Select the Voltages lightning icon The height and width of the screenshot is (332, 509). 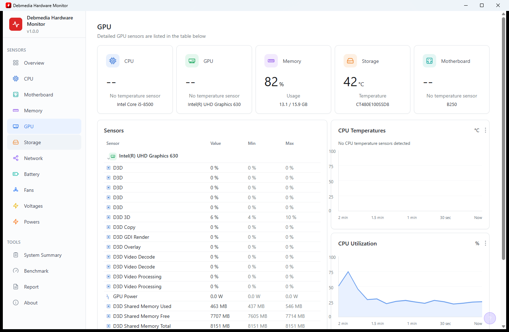[x=16, y=206]
